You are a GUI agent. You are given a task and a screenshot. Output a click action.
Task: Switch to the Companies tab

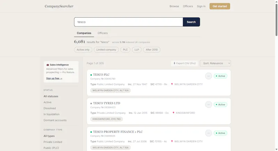[x=84, y=33]
